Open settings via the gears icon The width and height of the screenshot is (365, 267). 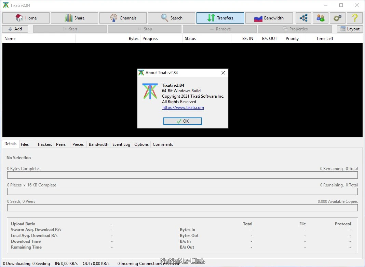pyautogui.click(x=338, y=18)
